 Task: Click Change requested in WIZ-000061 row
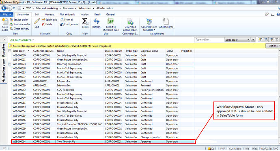(151, 137)
